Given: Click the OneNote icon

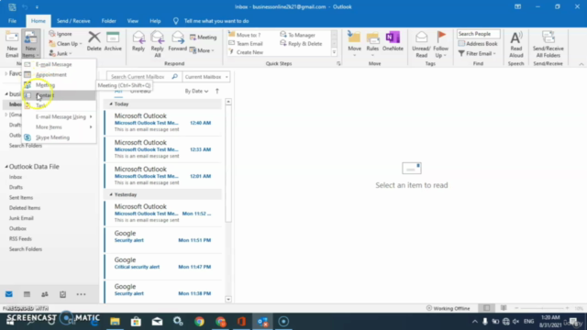Looking at the screenshot, I should pyautogui.click(x=393, y=41).
